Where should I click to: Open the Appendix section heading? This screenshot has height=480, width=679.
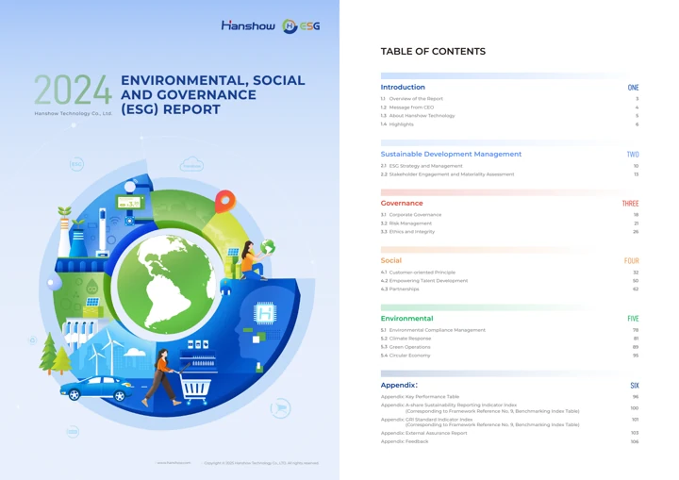399,385
